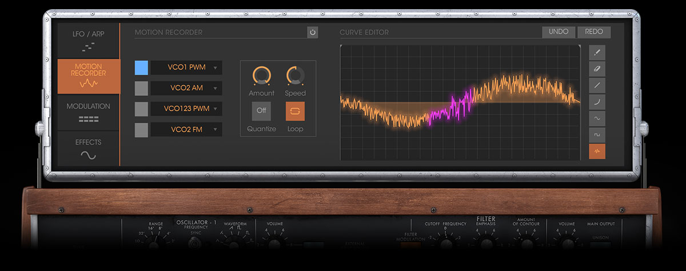Screen dimensions: 686x271
Task: Click the Curve Editor title text
Action: coord(364,33)
